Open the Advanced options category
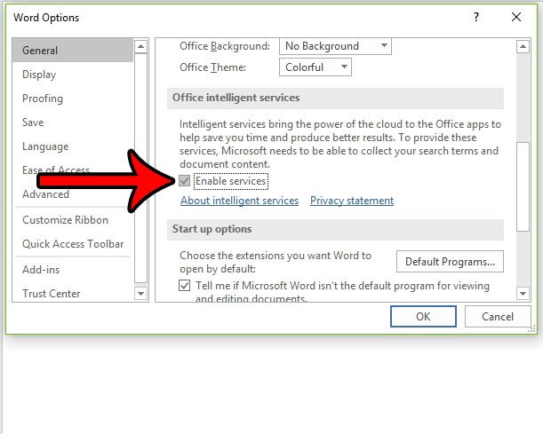The image size is (543, 434). point(45,194)
